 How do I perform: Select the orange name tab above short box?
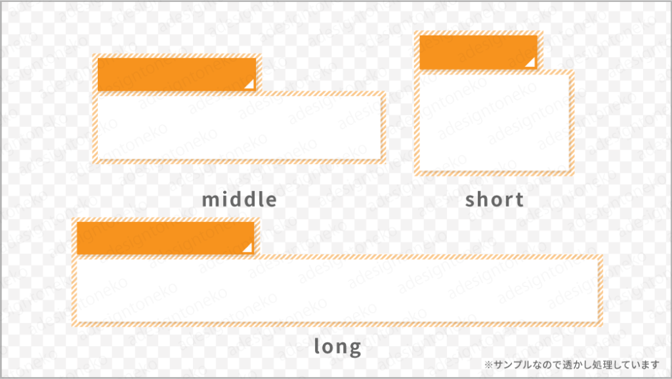pos(478,53)
